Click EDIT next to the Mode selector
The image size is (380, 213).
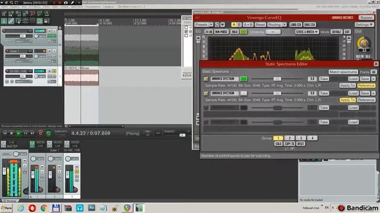coord(347,32)
